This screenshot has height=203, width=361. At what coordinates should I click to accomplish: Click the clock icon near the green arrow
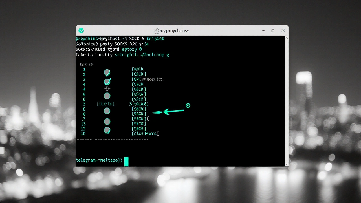click(188, 105)
